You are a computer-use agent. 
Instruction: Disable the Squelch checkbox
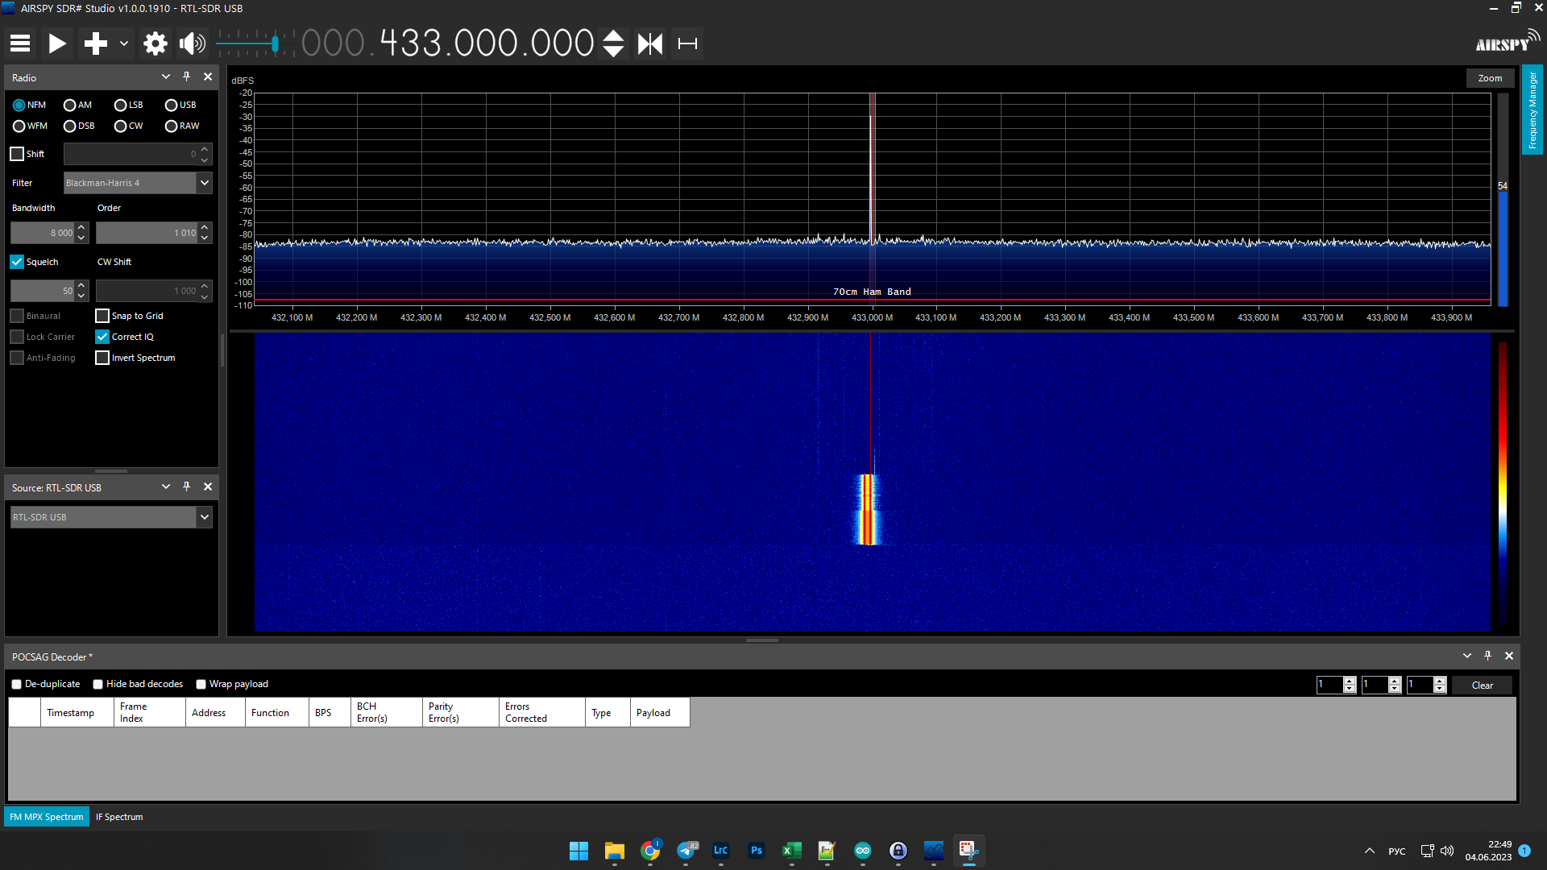[x=17, y=262]
